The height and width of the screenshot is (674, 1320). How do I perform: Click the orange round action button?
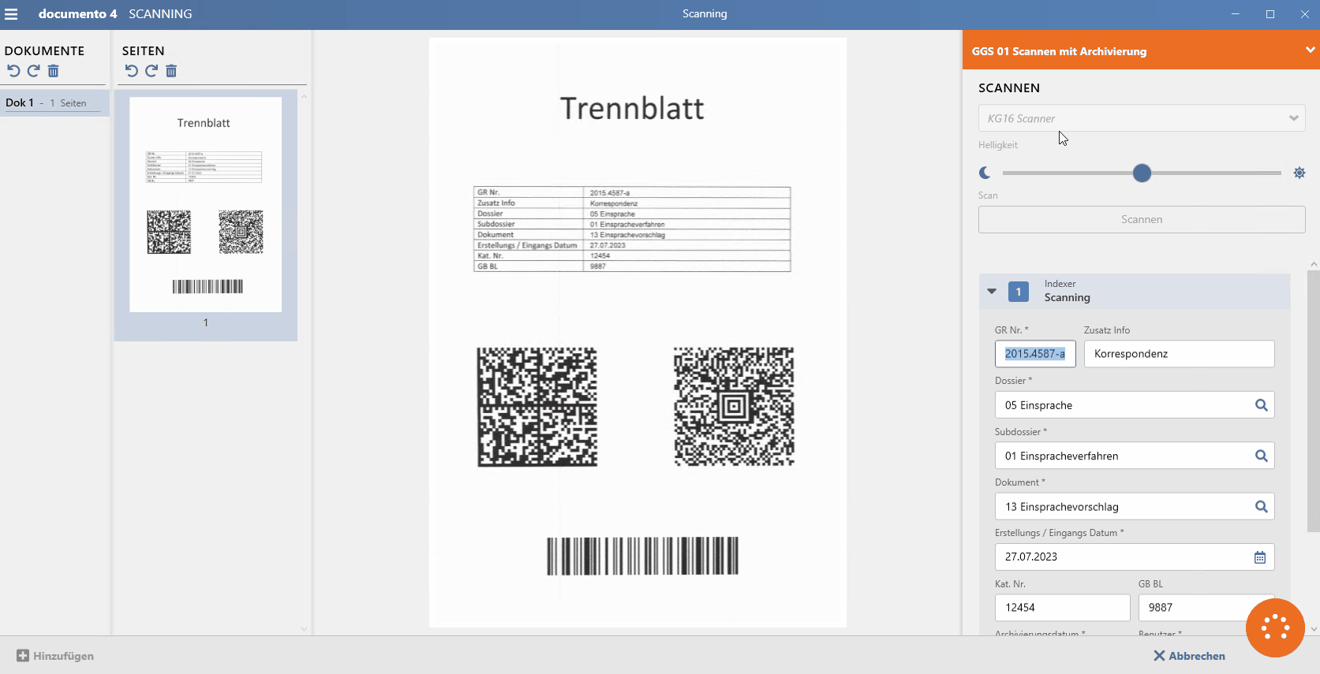pos(1275,628)
